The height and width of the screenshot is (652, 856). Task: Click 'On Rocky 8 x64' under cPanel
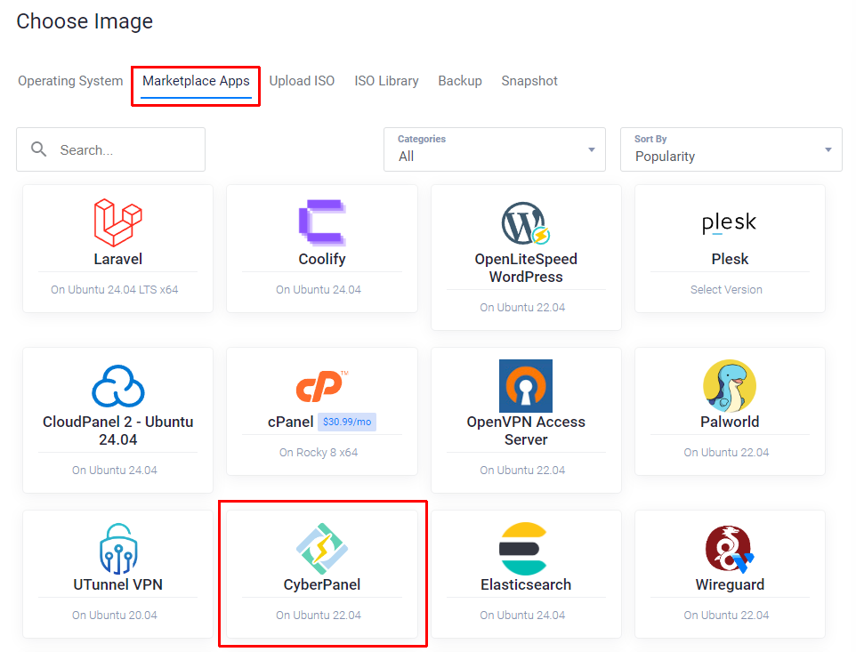(319, 452)
